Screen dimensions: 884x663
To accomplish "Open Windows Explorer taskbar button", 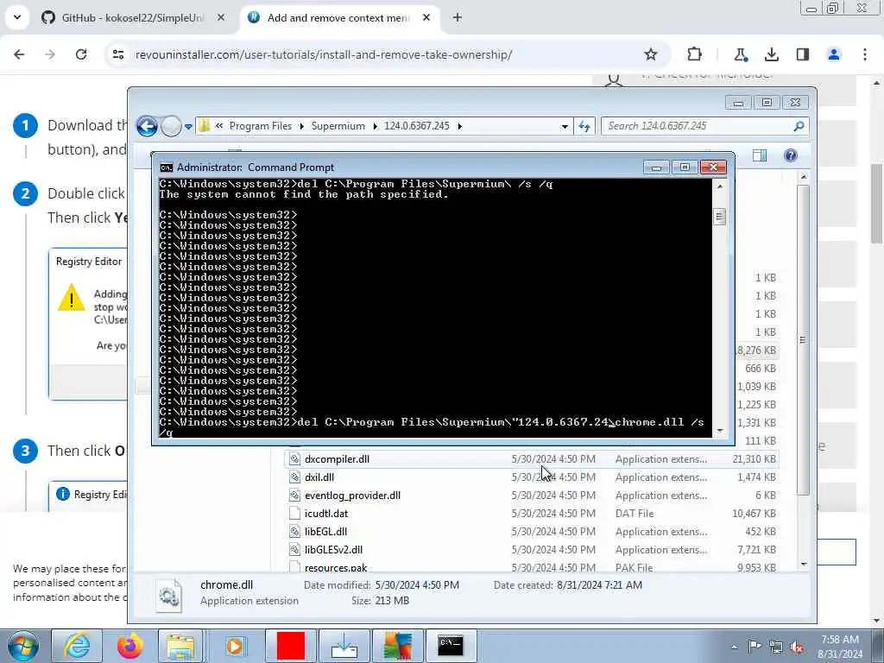I will click(x=181, y=646).
